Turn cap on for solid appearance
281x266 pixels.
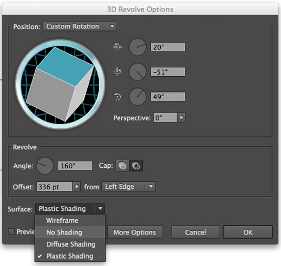122,166
